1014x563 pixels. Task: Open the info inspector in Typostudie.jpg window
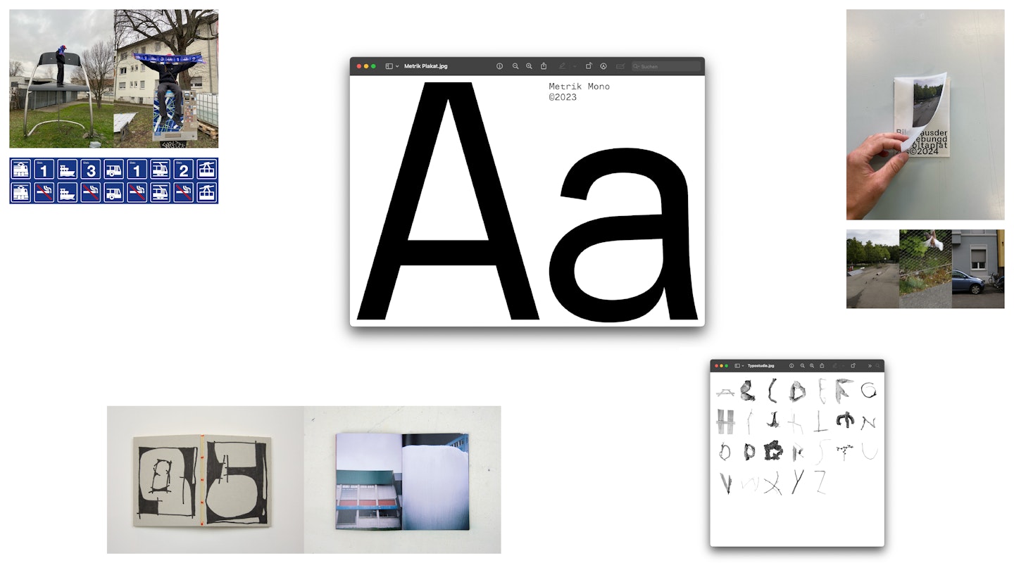pyautogui.click(x=791, y=366)
